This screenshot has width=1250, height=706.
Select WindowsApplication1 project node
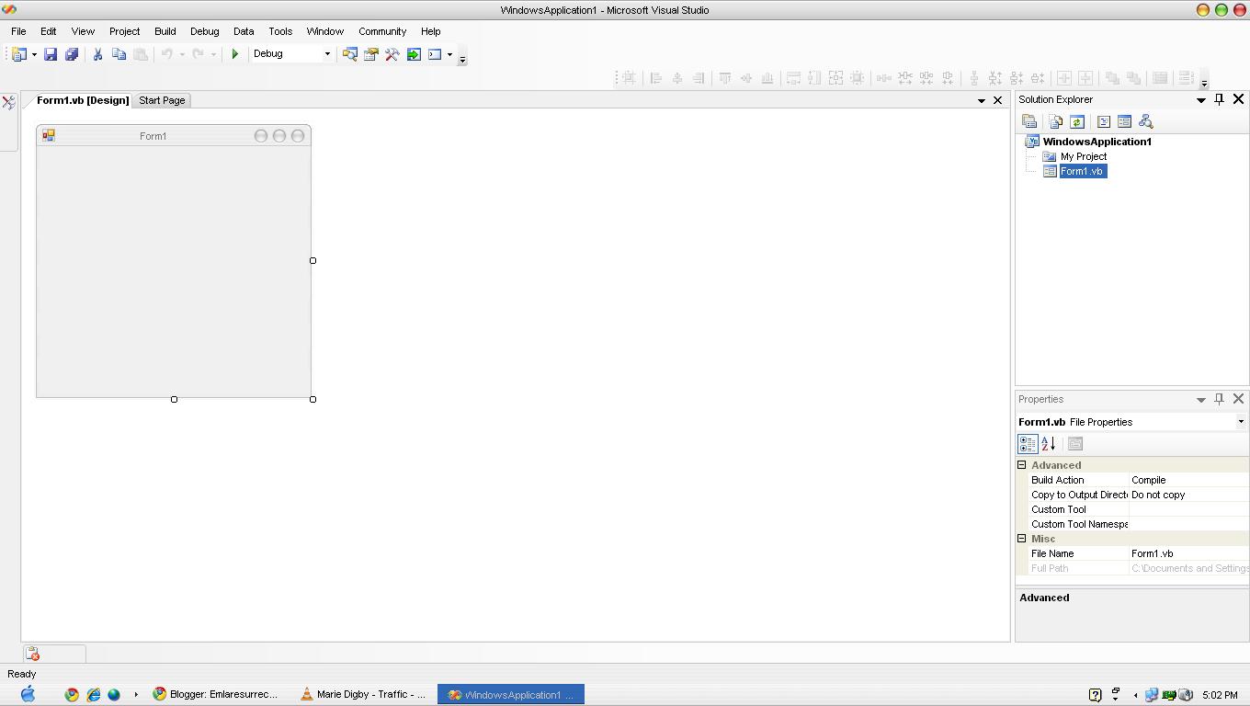coord(1097,142)
